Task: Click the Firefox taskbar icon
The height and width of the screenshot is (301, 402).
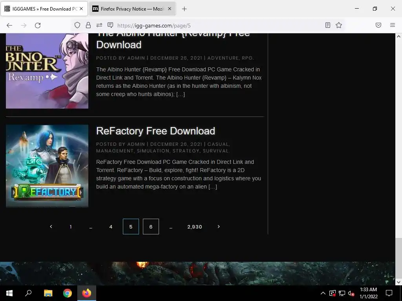Action: point(87,293)
